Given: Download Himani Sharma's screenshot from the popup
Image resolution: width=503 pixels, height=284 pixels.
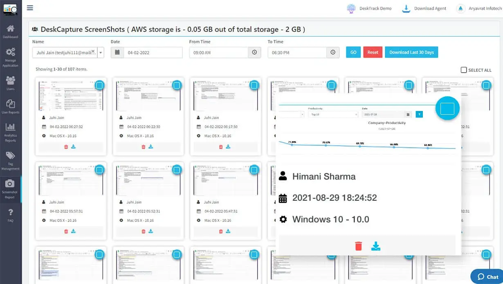Looking at the screenshot, I should [375, 246].
